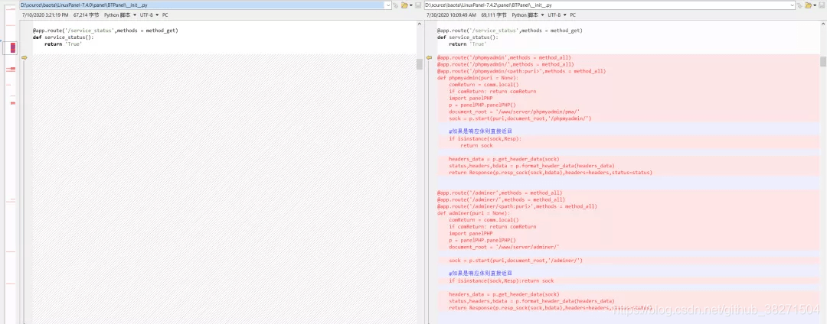Open left pane UTF-8 encoding dropdown
The width and height of the screenshot is (827, 324).
149,15
